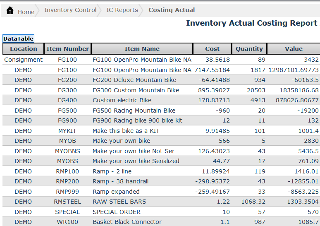Select the Consignment location cell
This screenshot has width=320, height=226.
tap(23, 60)
